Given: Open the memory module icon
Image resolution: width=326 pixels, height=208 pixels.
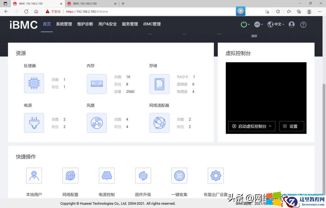Looking at the screenshot, I should [97, 84].
